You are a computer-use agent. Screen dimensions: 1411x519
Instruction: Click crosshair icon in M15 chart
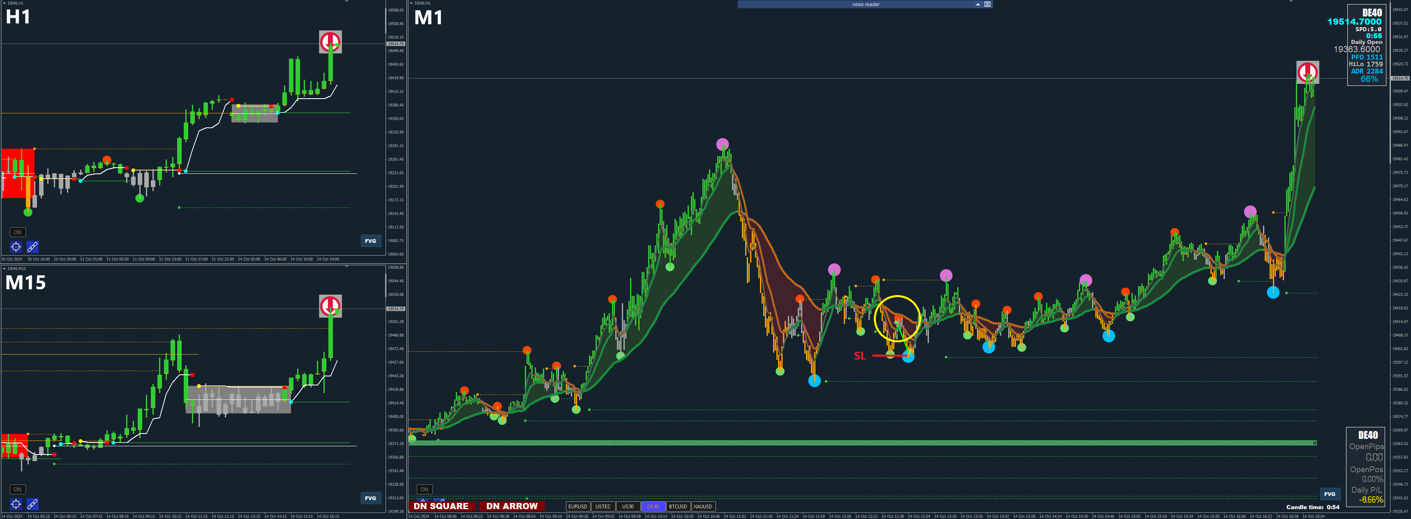16,504
